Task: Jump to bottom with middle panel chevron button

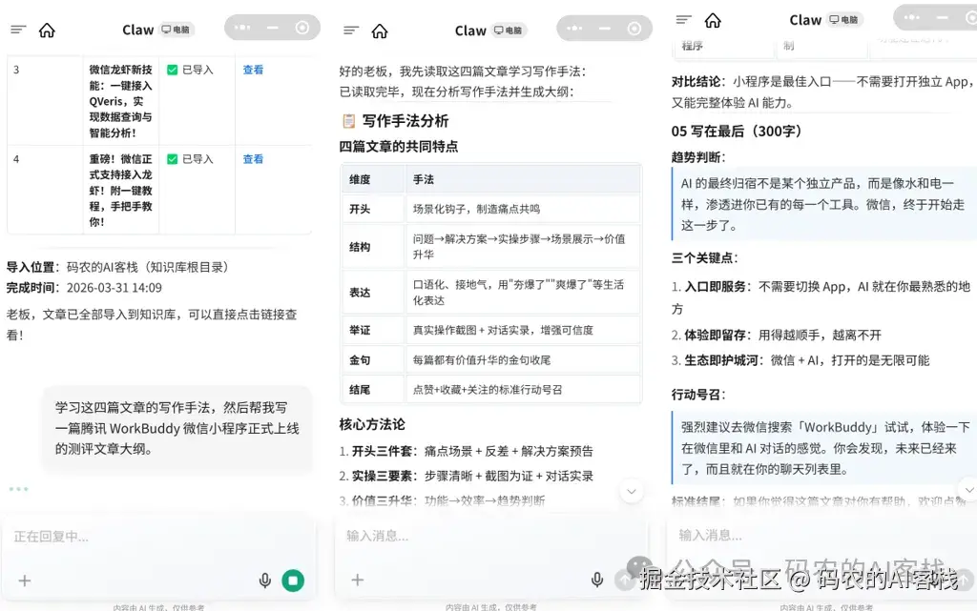Action: 632,492
